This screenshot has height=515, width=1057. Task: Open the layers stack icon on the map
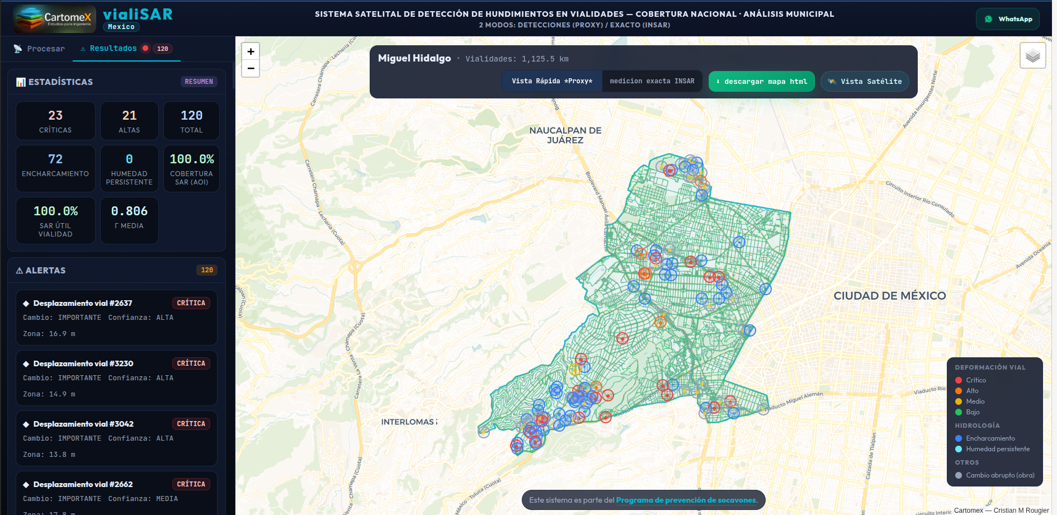coord(1032,55)
